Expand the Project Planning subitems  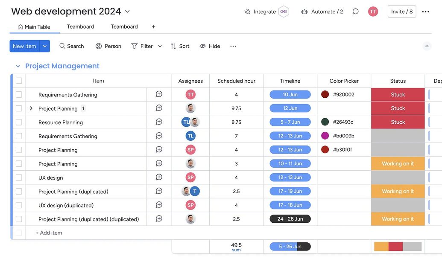point(31,108)
